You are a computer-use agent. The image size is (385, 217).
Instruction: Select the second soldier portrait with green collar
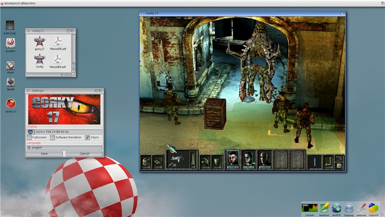pos(248,160)
